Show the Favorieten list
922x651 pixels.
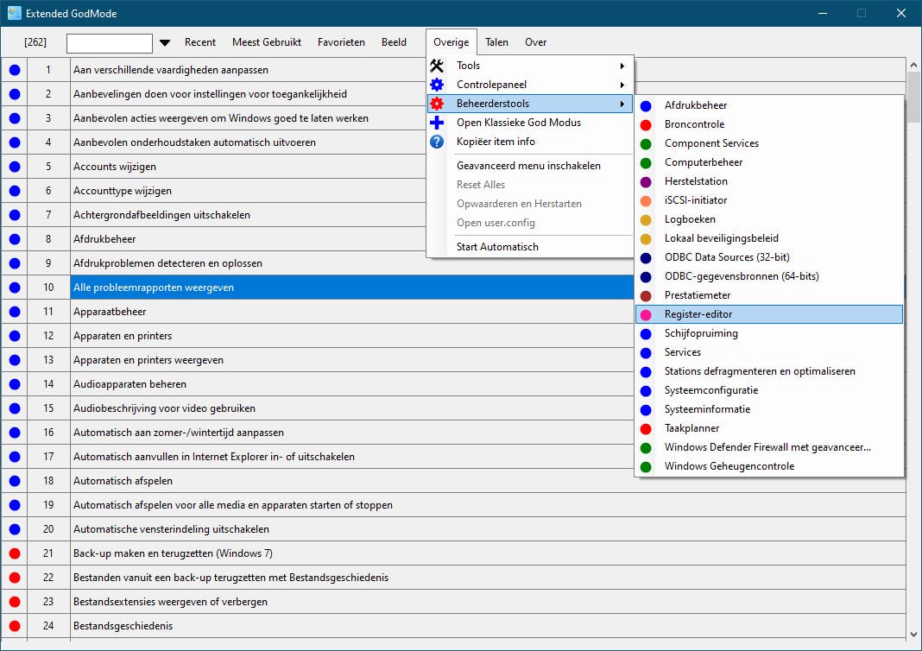point(341,42)
